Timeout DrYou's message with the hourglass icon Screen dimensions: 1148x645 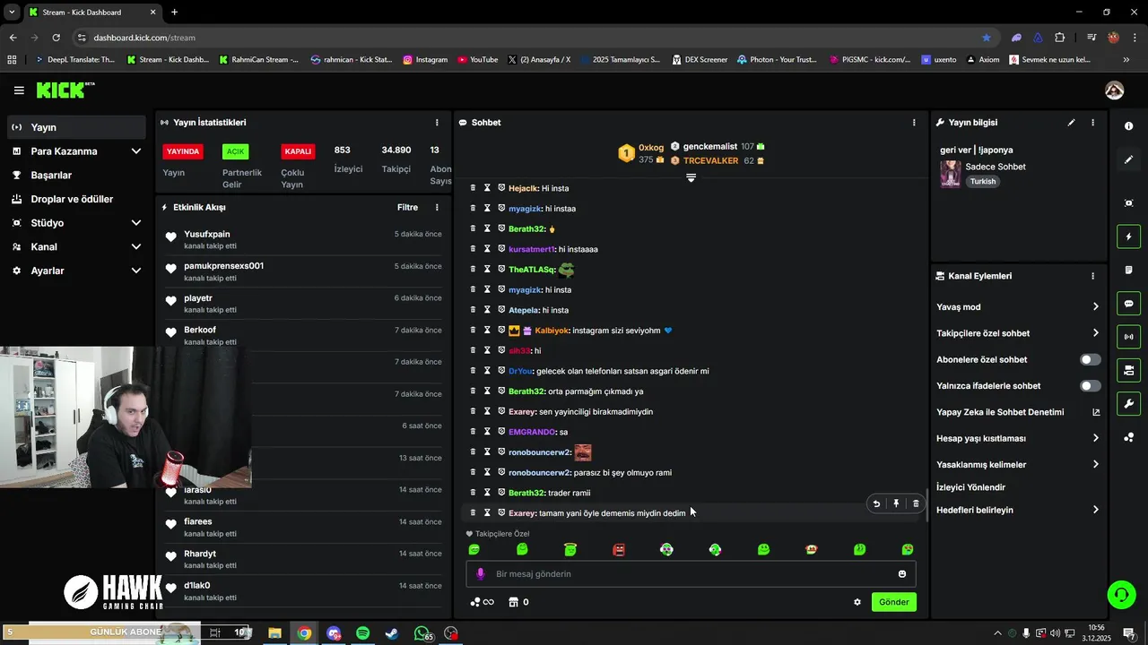[487, 371]
